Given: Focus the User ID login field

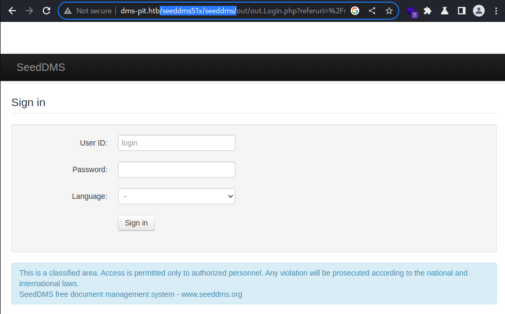Looking at the screenshot, I should coord(177,143).
